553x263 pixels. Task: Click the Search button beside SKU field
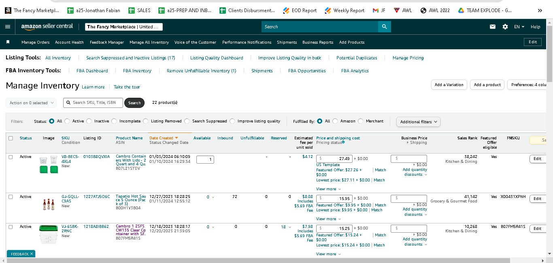[x=134, y=103]
